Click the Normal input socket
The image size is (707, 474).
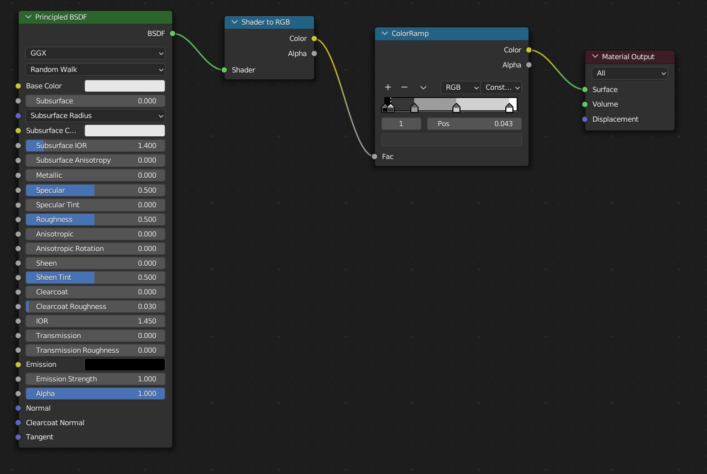coord(18,408)
